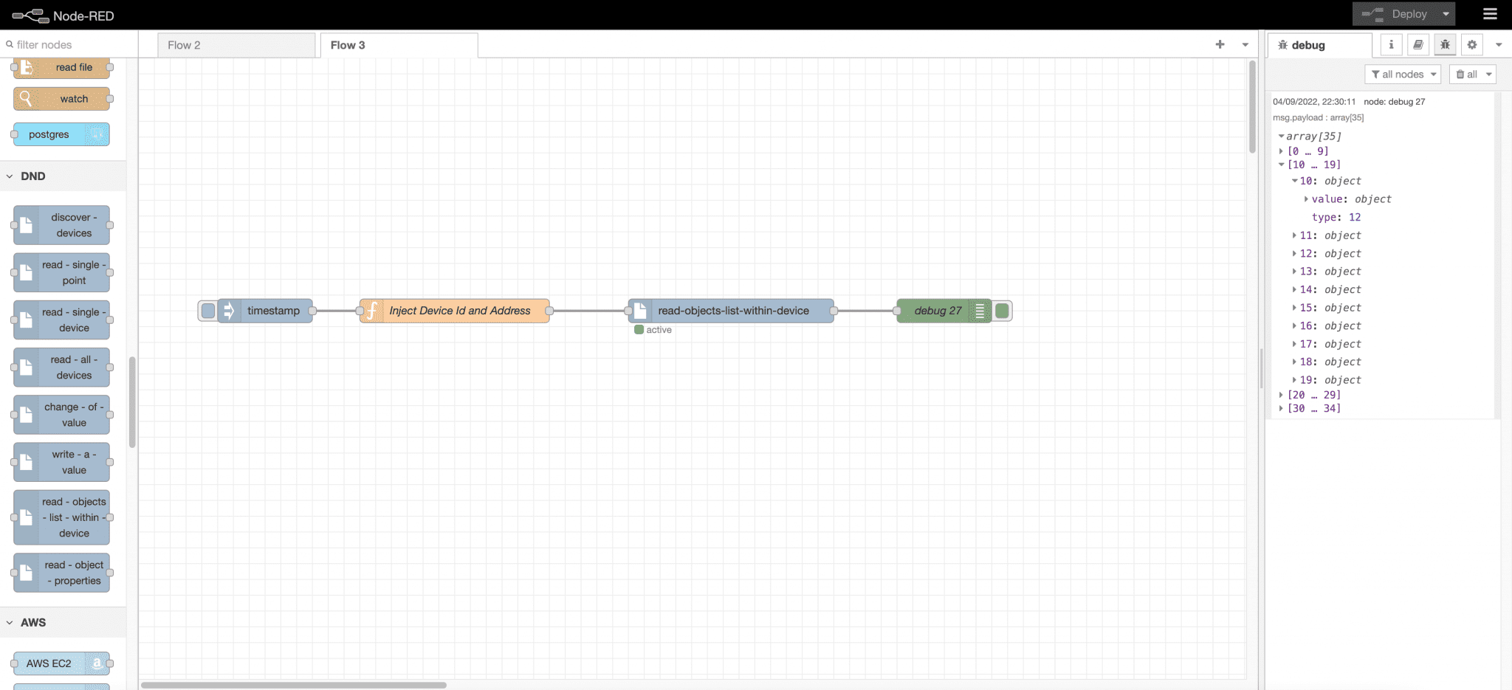The image size is (1512, 690).
Task: Open the main menu hamburger icon
Action: (1490, 14)
